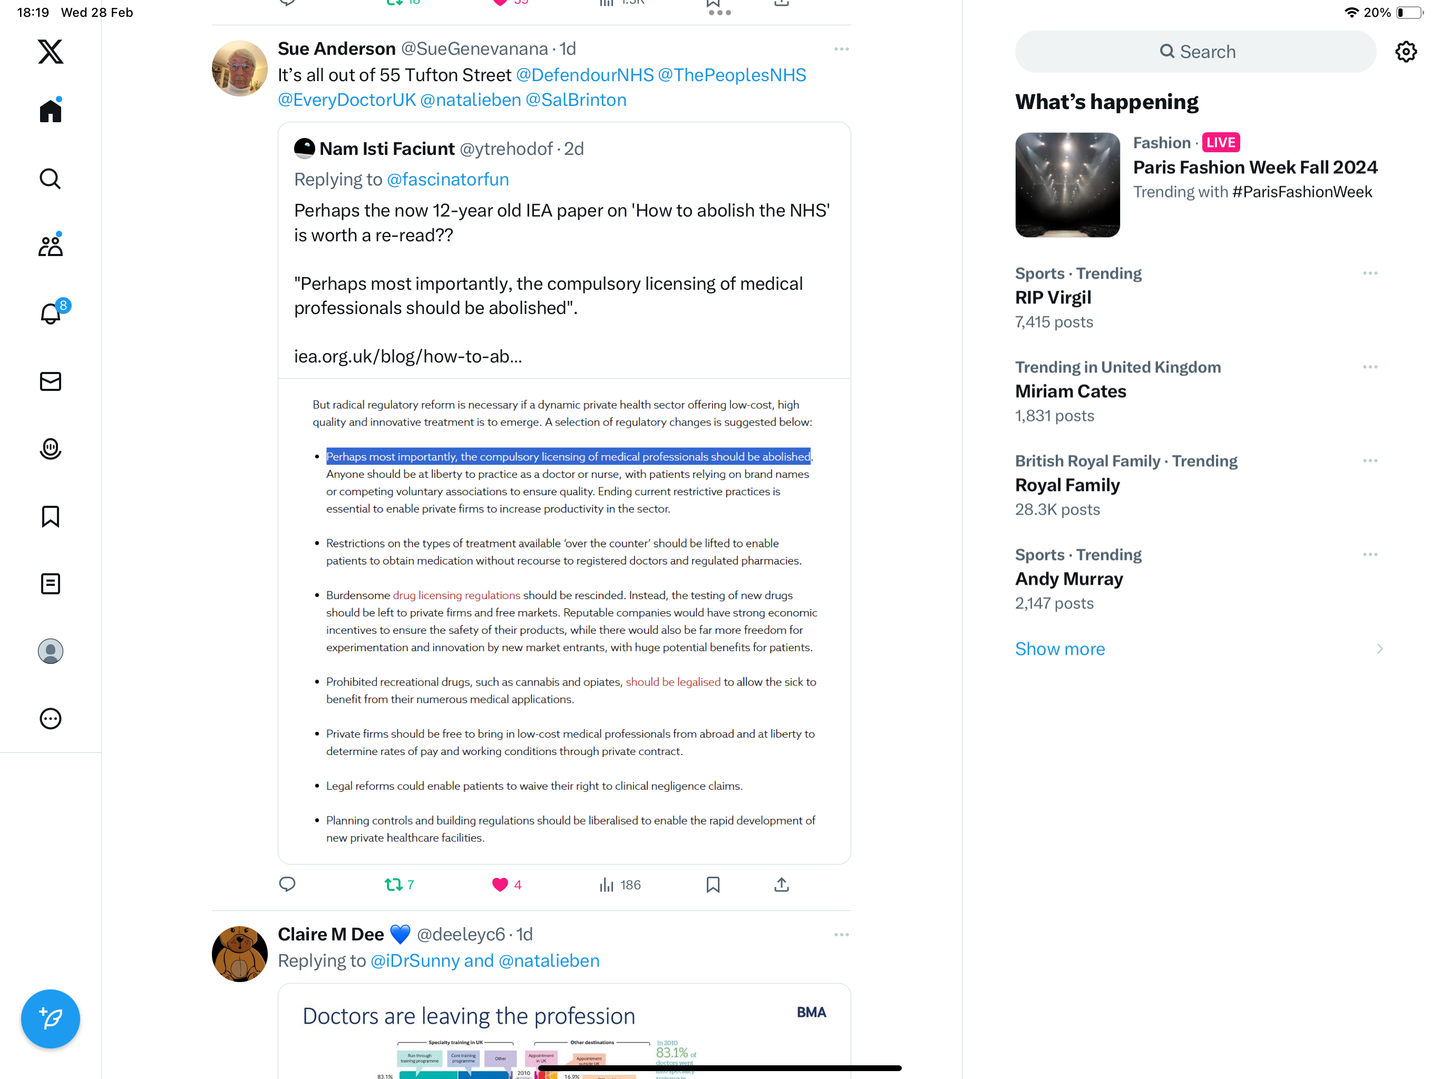Bookmark Sue Anderson's post
Viewport: 1440px width, 1079px height.
(x=713, y=885)
